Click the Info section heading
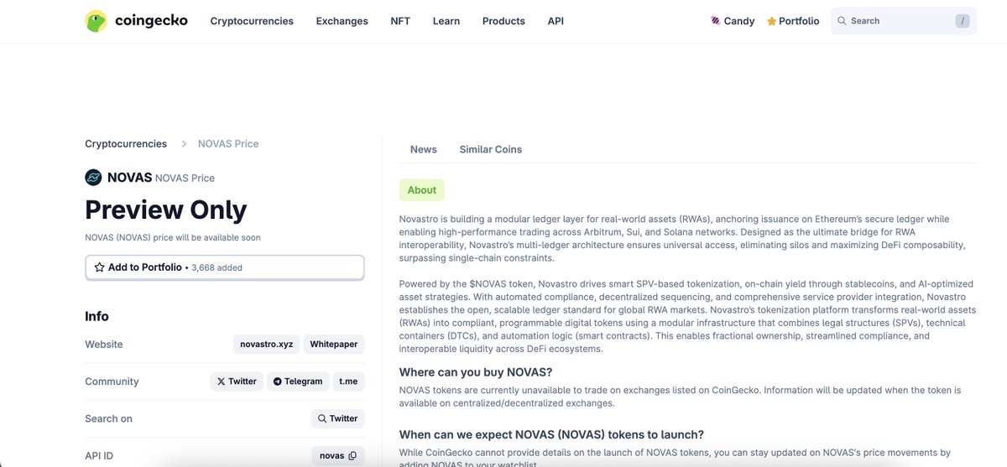1007x467 pixels. pyautogui.click(x=97, y=316)
